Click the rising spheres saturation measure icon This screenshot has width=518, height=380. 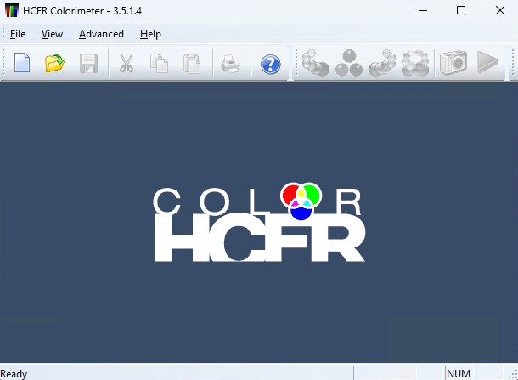tap(382, 63)
